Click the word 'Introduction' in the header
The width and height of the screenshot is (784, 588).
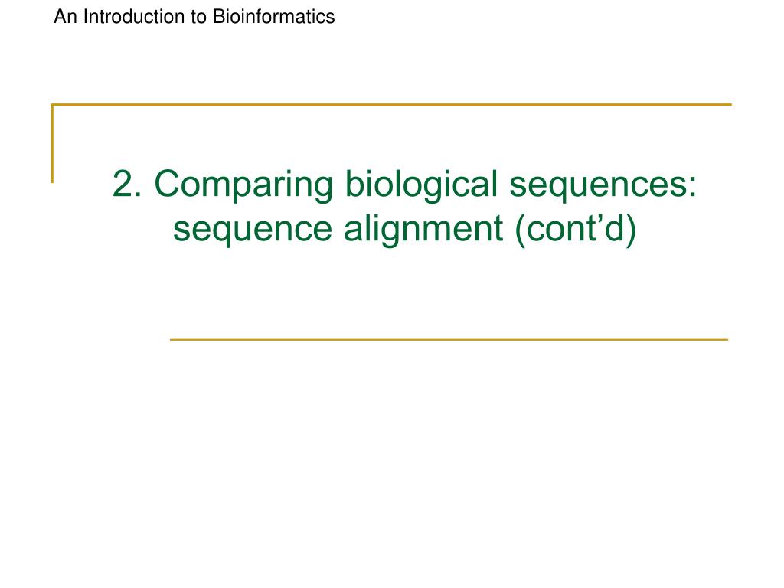pyautogui.click(x=133, y=17)
